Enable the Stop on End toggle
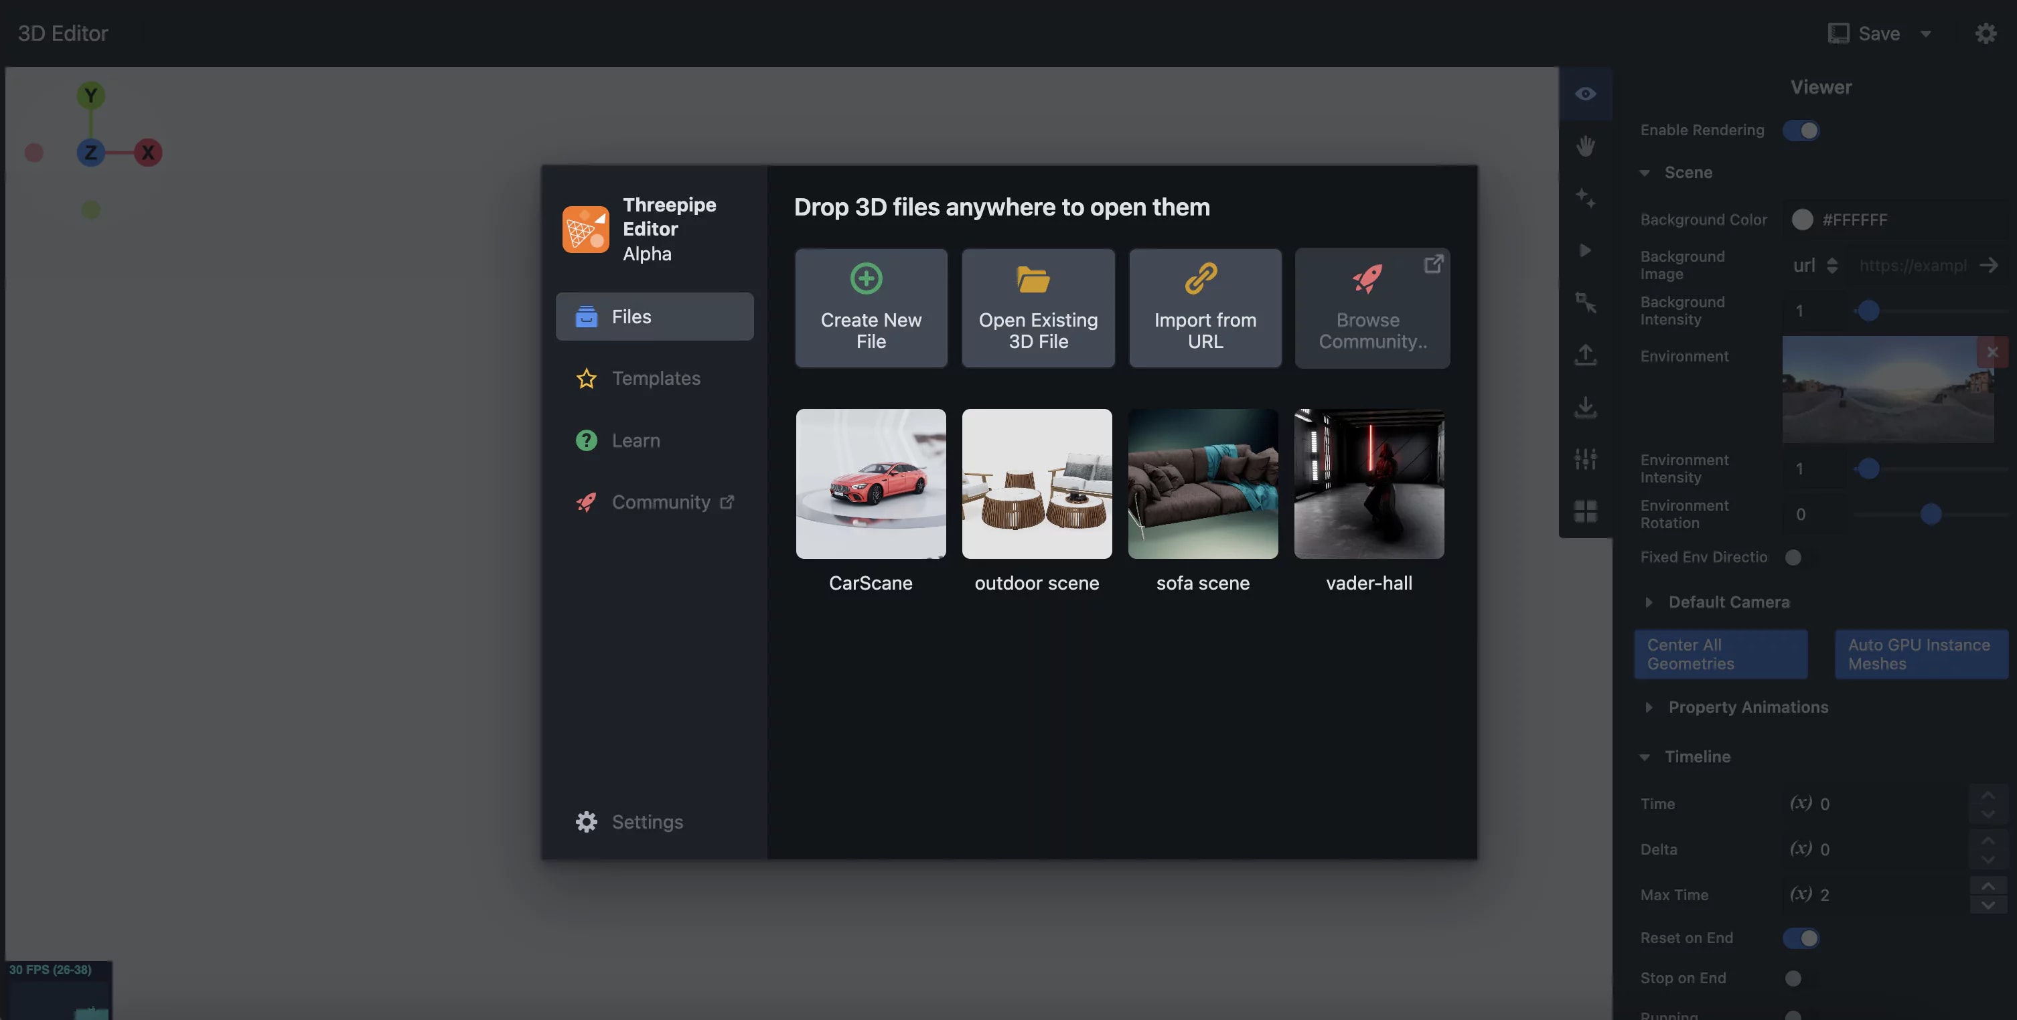The height and width of the screenshot is (1020, 2017). 1794,978
